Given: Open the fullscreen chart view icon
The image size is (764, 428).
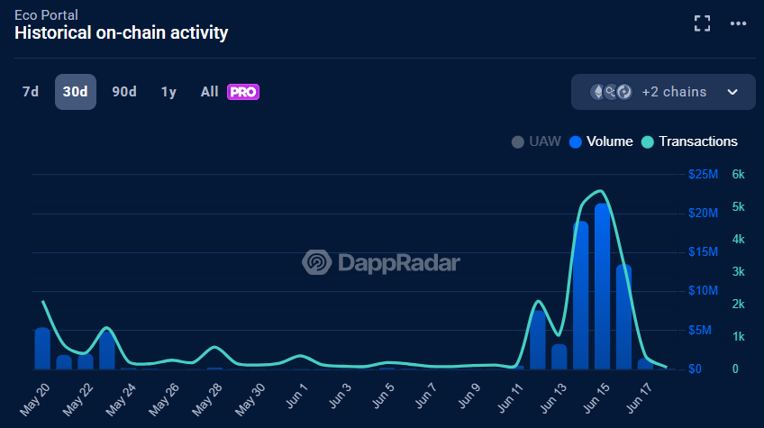Looking at the screenshot, I should (702, 23).
